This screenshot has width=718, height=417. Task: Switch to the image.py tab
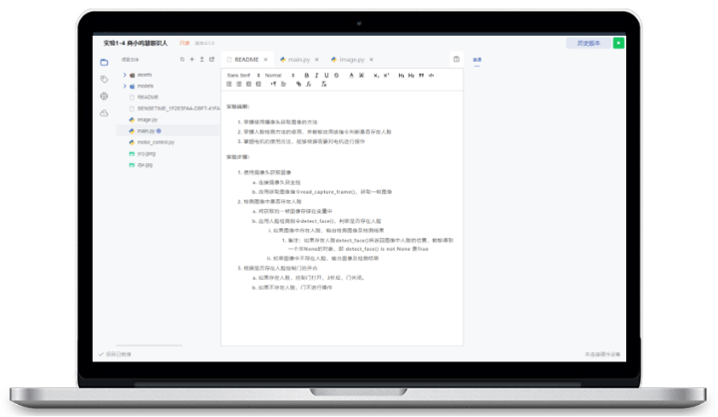351,60
